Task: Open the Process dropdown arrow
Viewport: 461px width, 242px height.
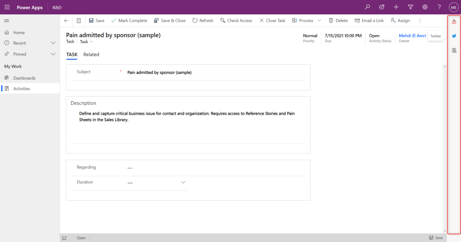Action: point(319,21)
